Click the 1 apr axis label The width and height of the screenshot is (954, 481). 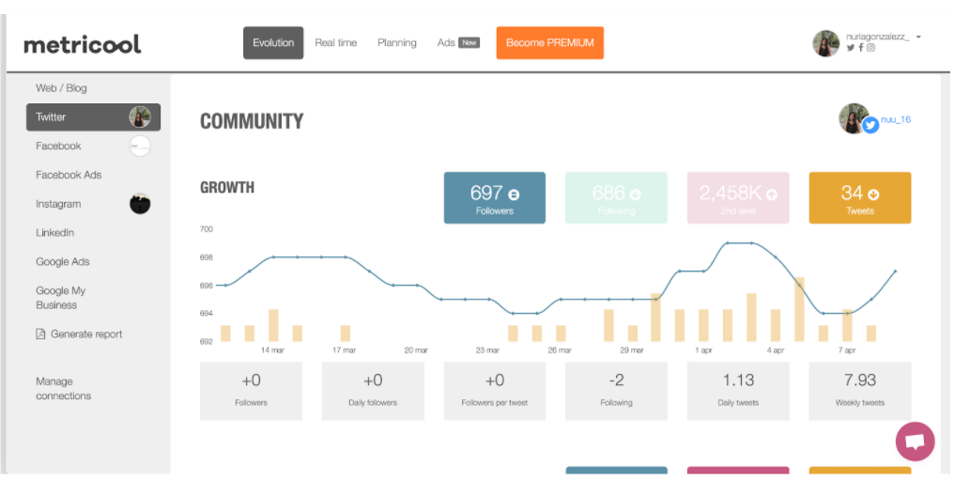(703, 350)
